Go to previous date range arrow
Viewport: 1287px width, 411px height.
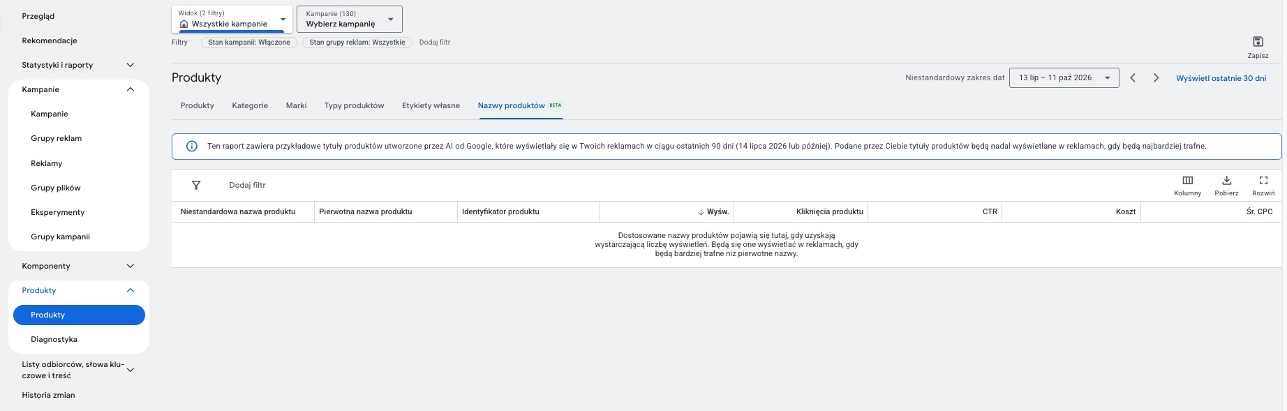pyautogui.click(x=1133, y=78)
